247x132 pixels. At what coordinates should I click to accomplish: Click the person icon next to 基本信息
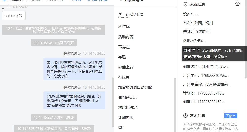click(x=185, y=116)
